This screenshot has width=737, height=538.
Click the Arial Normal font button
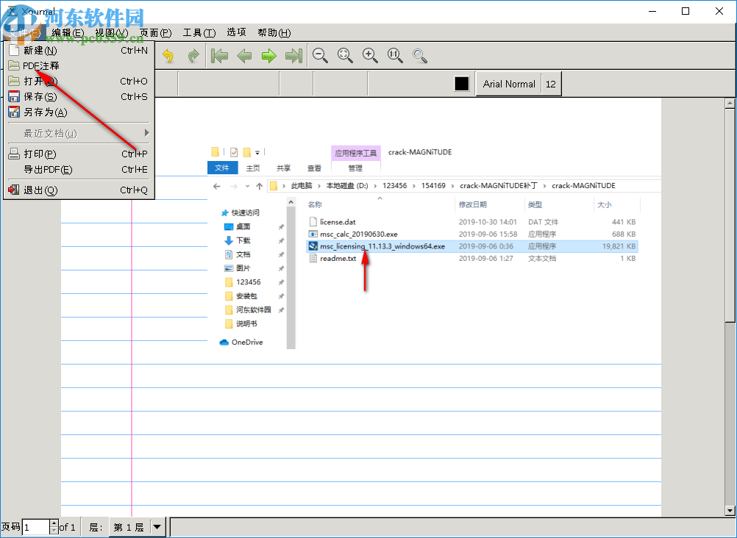(x=509, y=84)
